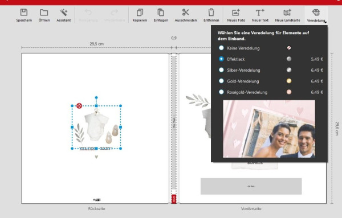Click the rosé gold color swatch
Viewport: 342px width, 218px height.
click(x=289, y=92)
